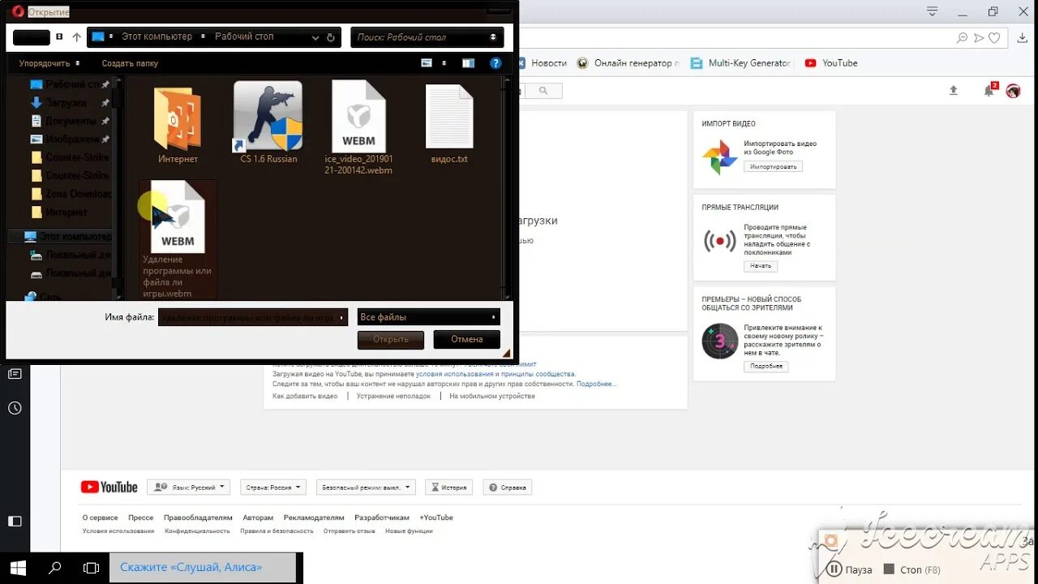The image size is (1038, 584).
Task: Select Загрузки in the navigation pane
Action: [x=66, y=103]
